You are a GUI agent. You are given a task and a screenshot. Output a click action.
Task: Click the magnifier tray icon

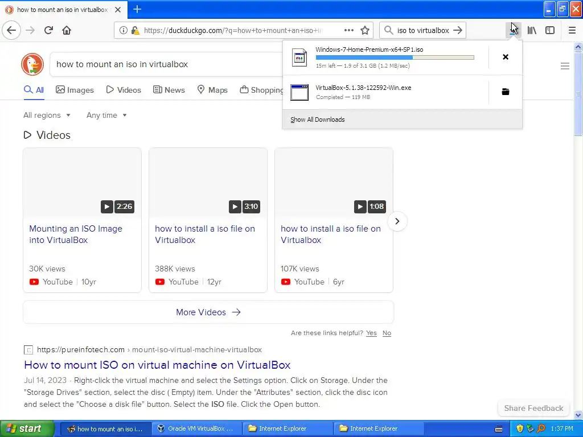541,428
